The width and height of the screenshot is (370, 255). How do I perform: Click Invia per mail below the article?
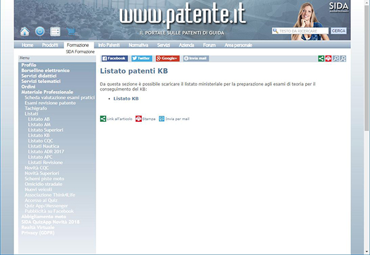[x=177, y=118]
